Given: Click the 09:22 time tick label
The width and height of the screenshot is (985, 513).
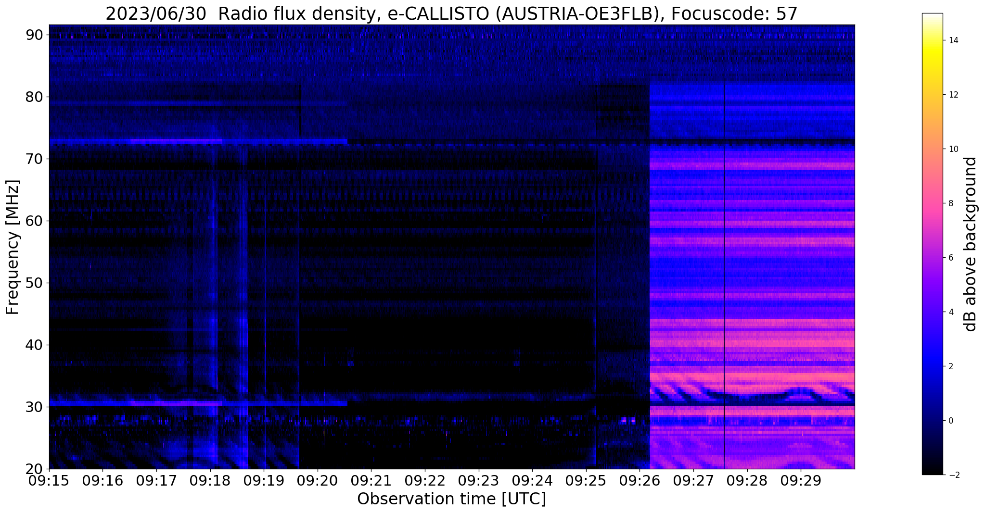Looking at the screenshot, I should 424,480.
